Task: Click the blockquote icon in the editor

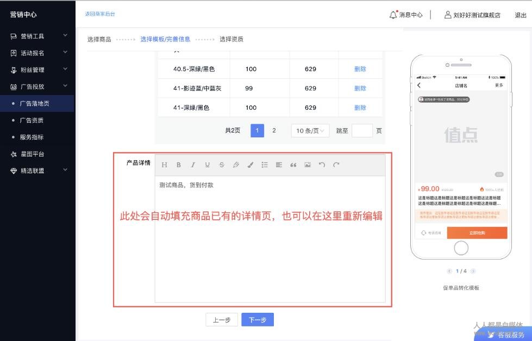Action: point(293,165)
